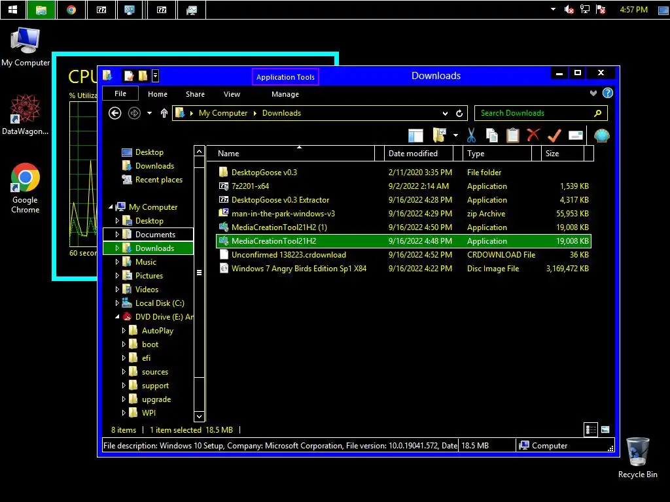Open the Manage ribbon tab

tap(285, 94)
